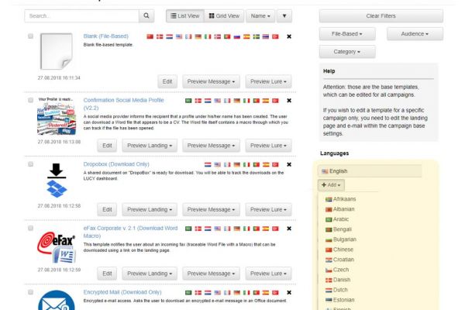The width and height of the screenshot is (465, 310).
Task: Open the File-Based filter dropdown
Action: pos(347,34)
